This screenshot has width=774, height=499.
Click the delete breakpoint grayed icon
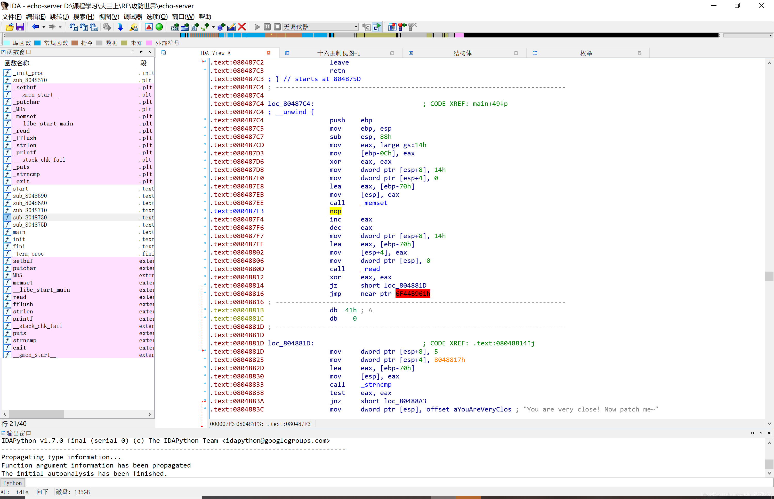[412, 27]
